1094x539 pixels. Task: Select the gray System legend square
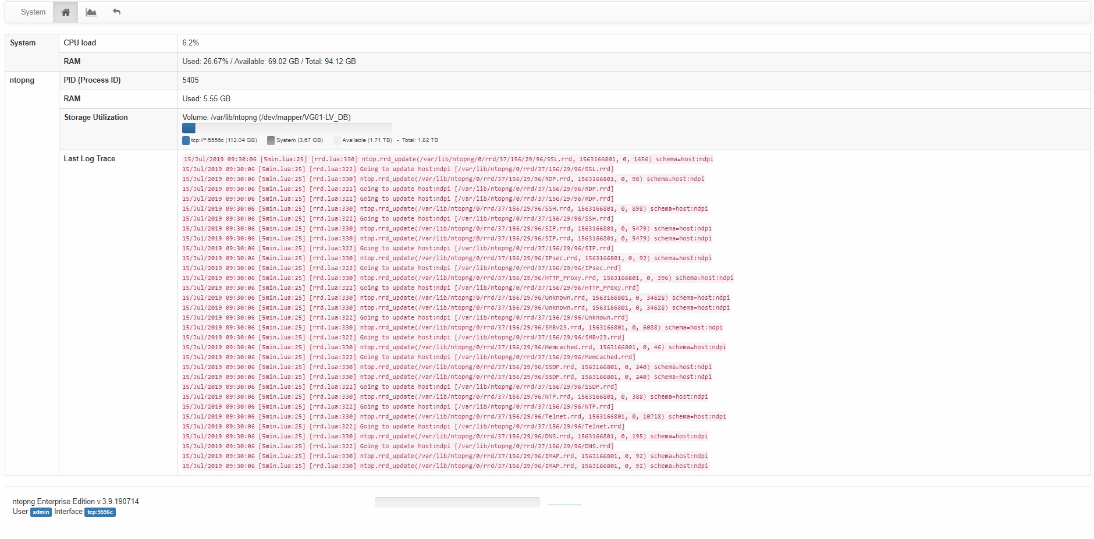point(270,140)
